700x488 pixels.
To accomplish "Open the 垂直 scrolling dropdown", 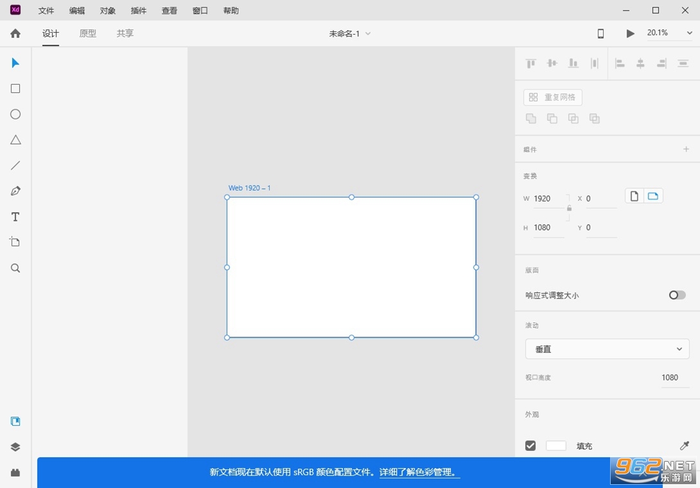I will [607, 349].
